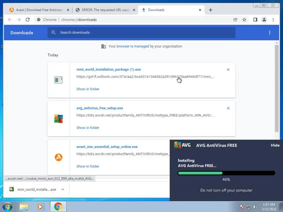The image size is (283, 212).
Task: Open the Chrome profile avatar
Action: point(264,20)
